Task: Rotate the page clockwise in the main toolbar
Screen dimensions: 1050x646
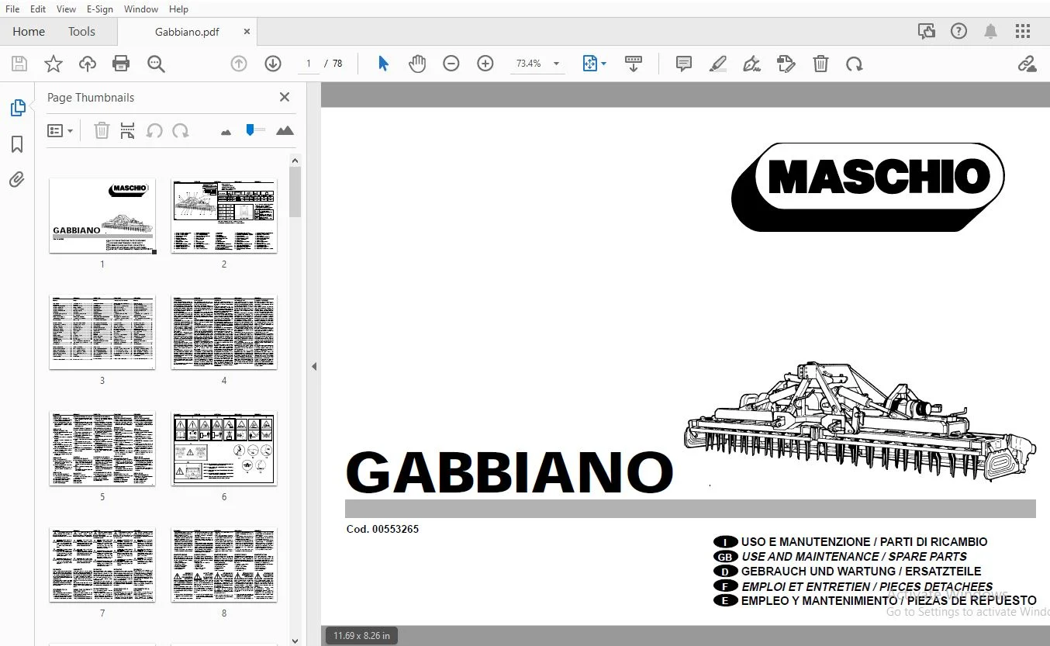Action: pos(855,64)
